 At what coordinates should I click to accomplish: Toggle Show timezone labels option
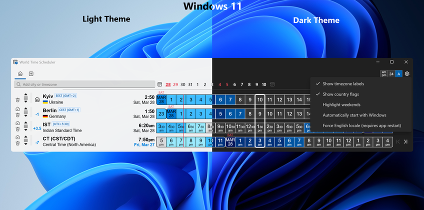(360, 84)
